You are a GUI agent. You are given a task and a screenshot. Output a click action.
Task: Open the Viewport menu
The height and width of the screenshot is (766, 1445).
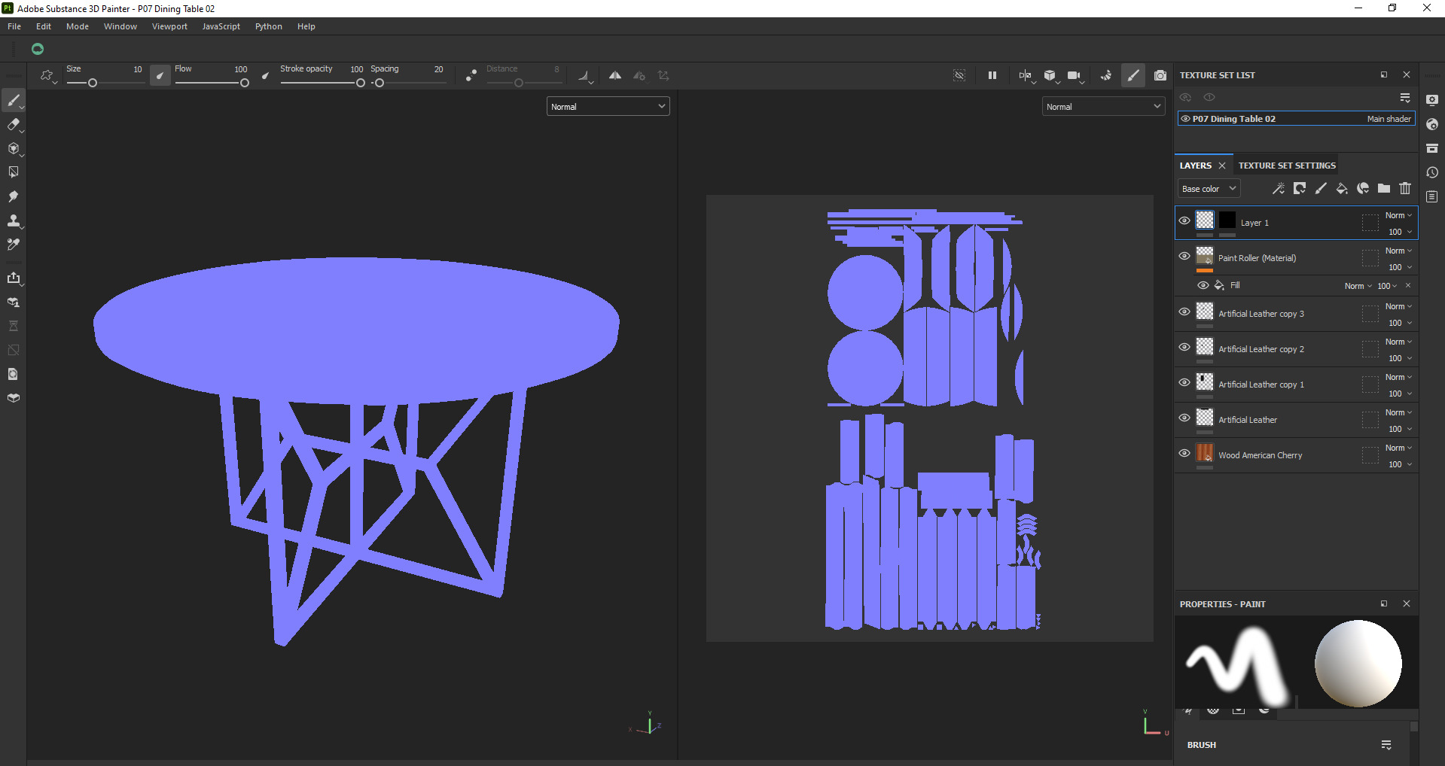coord(169,26)
